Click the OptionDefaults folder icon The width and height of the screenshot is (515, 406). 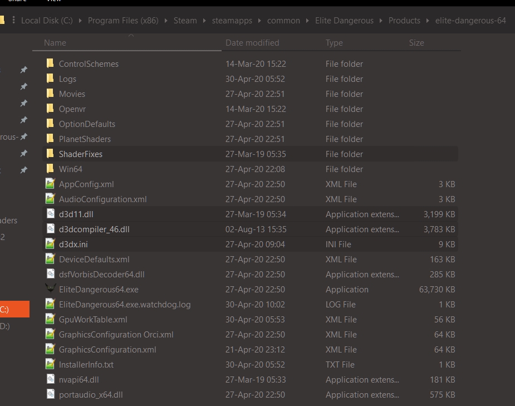pyautogui.click(x=50, y=124)
